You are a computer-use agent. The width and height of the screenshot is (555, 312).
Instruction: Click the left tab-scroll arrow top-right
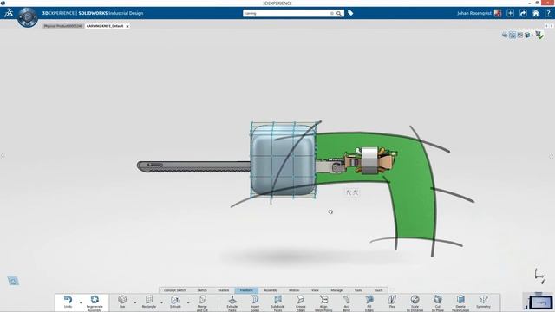[x=546, y=26]
